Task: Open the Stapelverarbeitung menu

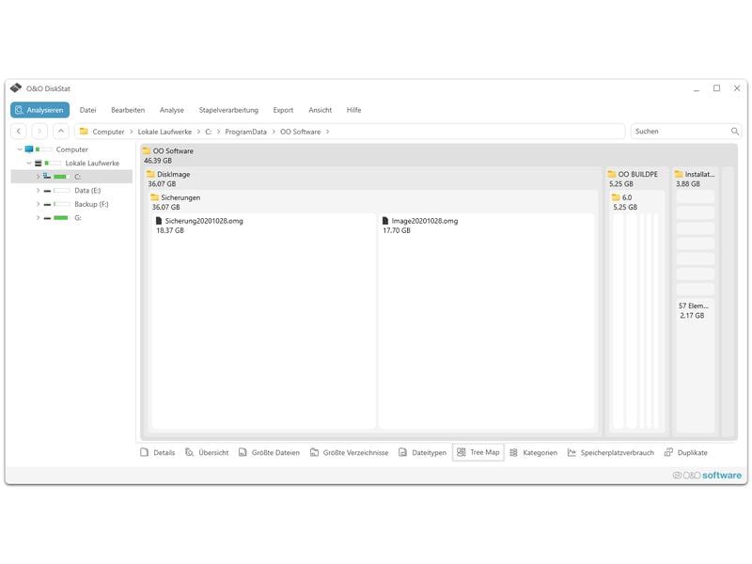Action: [x=228, y=110]
